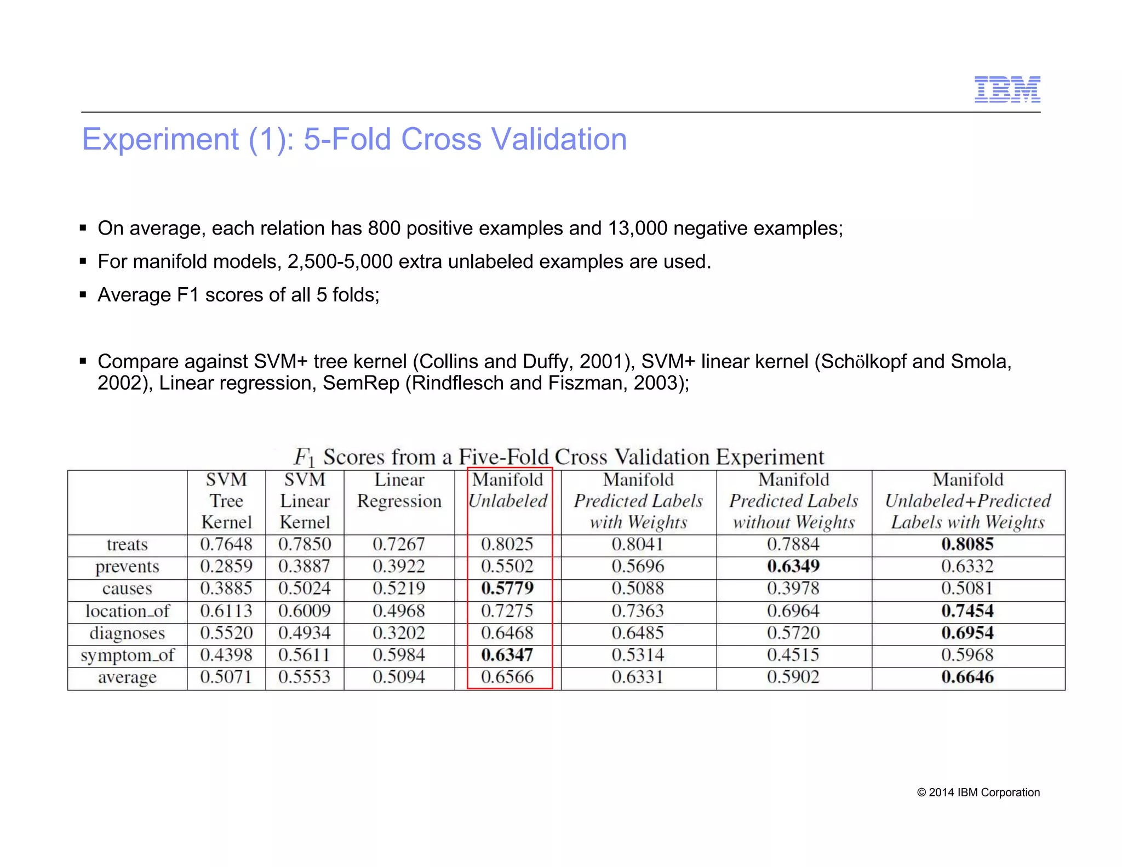Viewport: 1122px width, 867px height.
Task: Click the 'Manifold Unlabeled' column header
Action: [508, 490]
